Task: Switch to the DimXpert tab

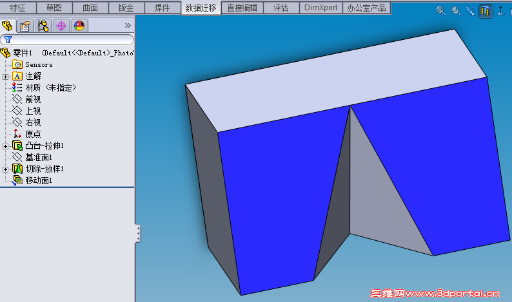Action: pos(321,8)
